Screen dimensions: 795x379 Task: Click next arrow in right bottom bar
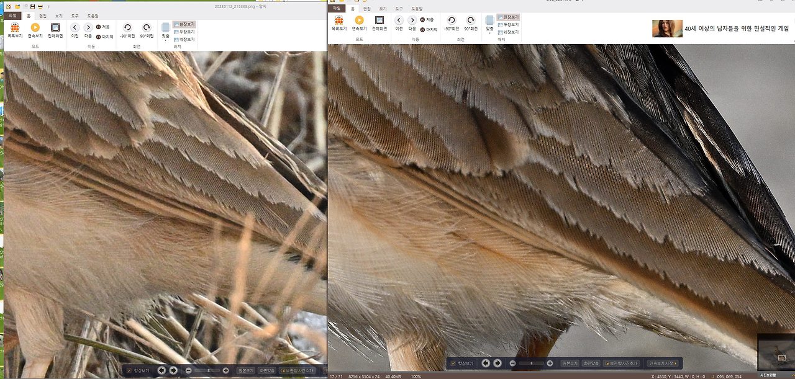(497, 363)
